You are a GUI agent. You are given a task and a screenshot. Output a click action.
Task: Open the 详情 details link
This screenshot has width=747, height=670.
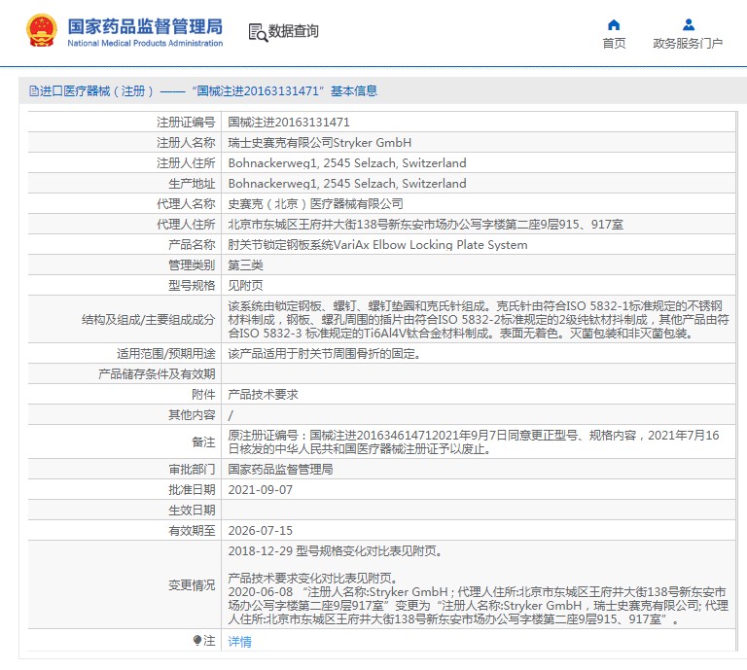click(239, 642)
